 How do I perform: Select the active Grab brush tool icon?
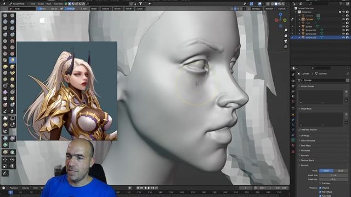(x=12, y=60)
